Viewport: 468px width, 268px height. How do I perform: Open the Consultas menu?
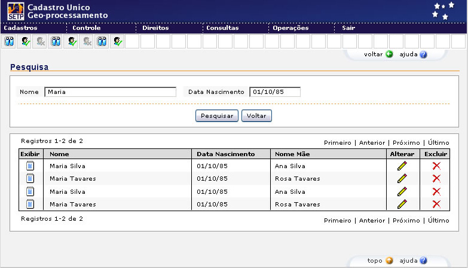coord(222,28)
